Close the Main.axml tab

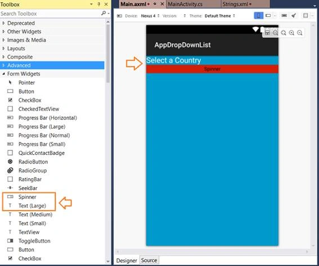(162, 4)
